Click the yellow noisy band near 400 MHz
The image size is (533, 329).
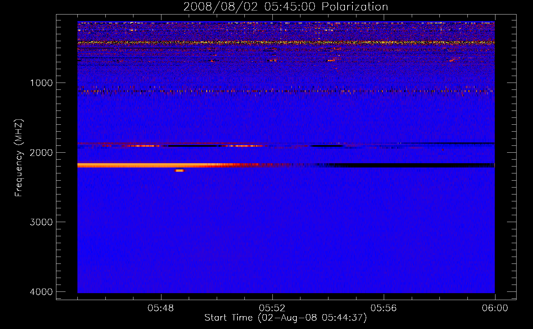coord(286,42)
